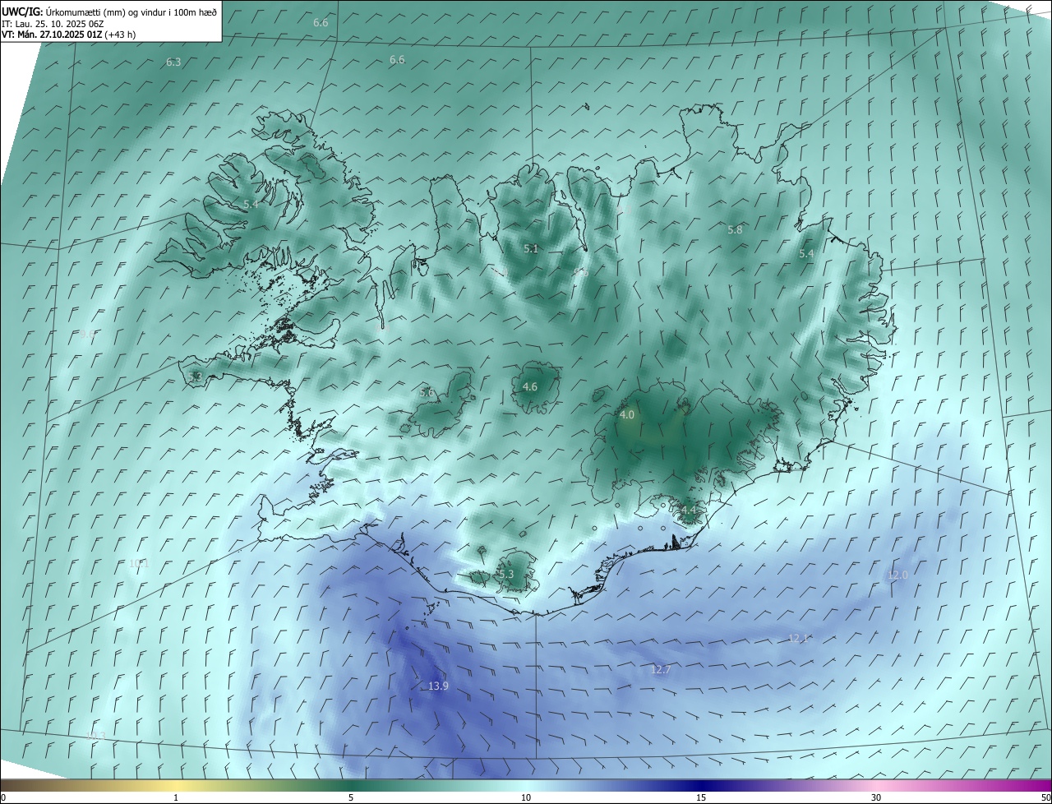Click the 4.6 value label on the central glacier
Image resolution: width=1052 pixels, height=804 pixels.
point(530,386)
